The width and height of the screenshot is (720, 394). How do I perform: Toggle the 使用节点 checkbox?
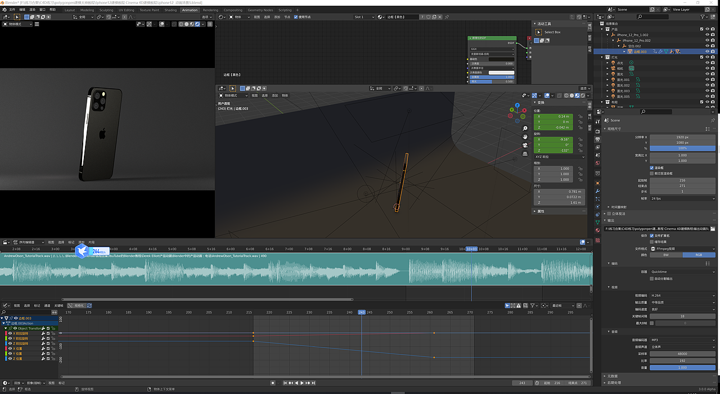[x=295, y=17]
